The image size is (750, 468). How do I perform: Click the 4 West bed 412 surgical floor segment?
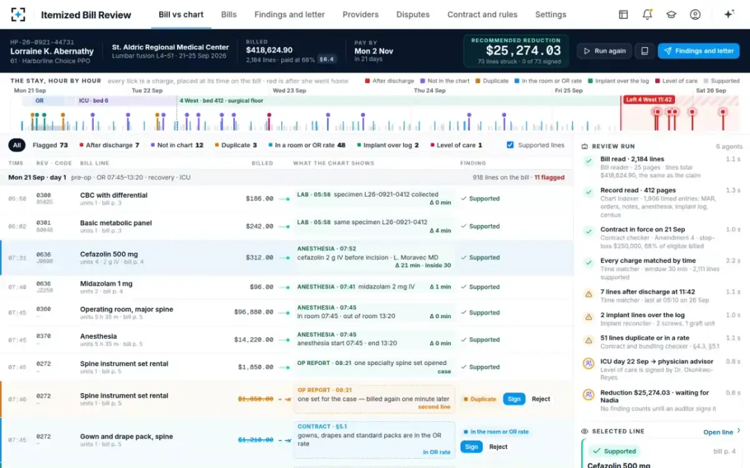click(x=399, y=100)
